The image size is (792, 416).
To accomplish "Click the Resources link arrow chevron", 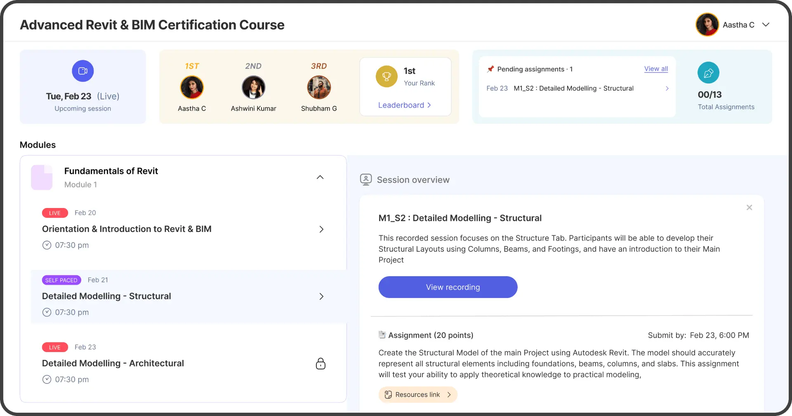I will click(449, 395).
